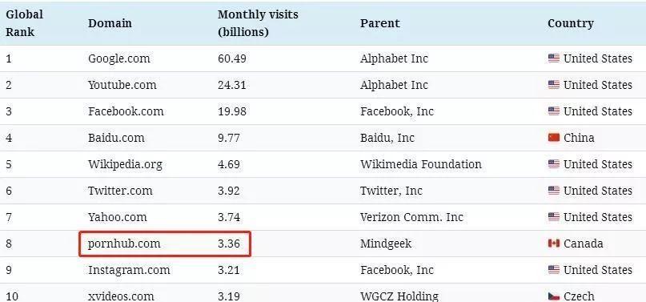Screen dimensions: 646x302
Task: Click the Baidu.com domain entry
Action: (x=116, y=138)
